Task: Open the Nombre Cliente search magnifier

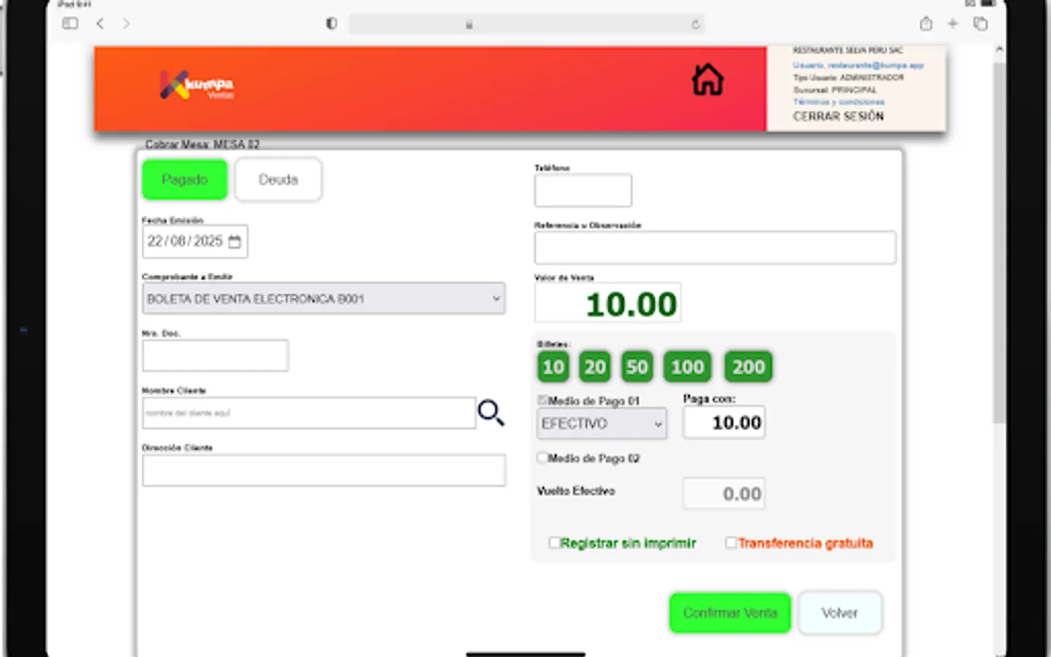Action: click(490, 412)
